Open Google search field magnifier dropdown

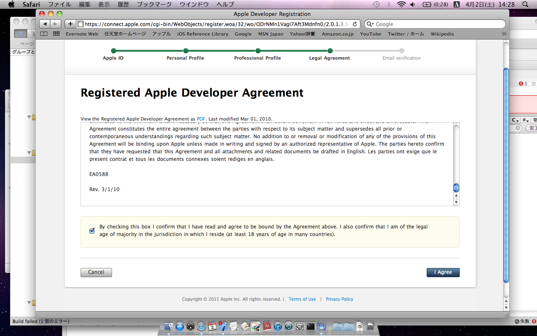370,24
